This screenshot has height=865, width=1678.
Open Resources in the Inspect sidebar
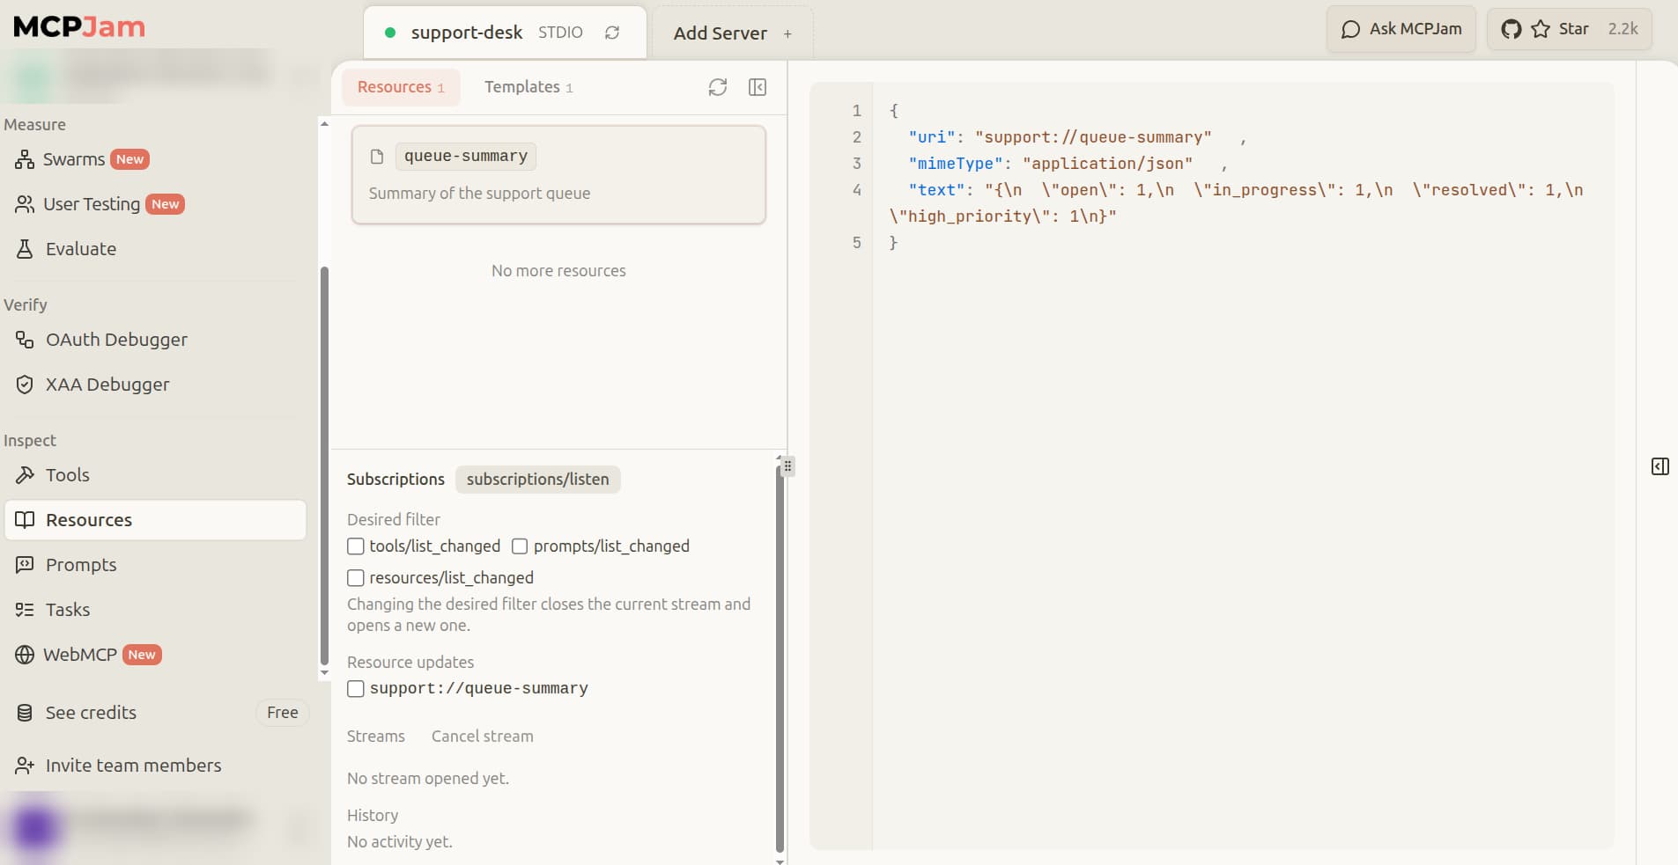(156, 520)
